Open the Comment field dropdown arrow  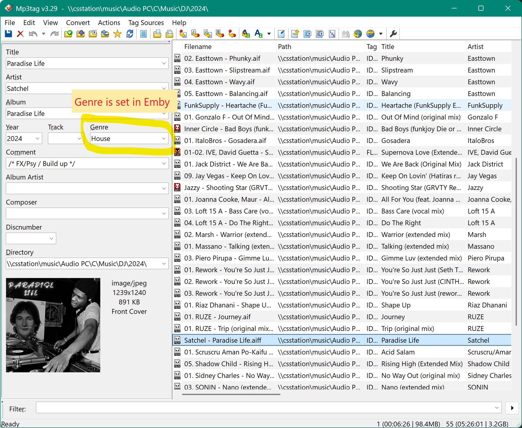point(164,163)
